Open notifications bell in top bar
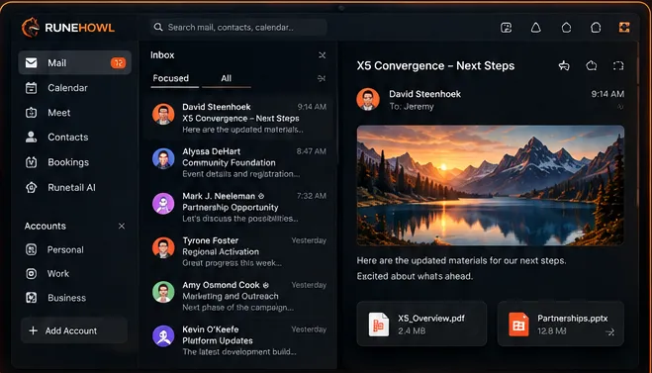This screenshot has width=652, height=373. 536,28
